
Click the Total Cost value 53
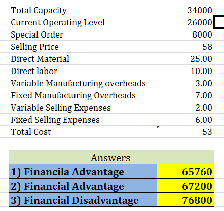(185, 132)
